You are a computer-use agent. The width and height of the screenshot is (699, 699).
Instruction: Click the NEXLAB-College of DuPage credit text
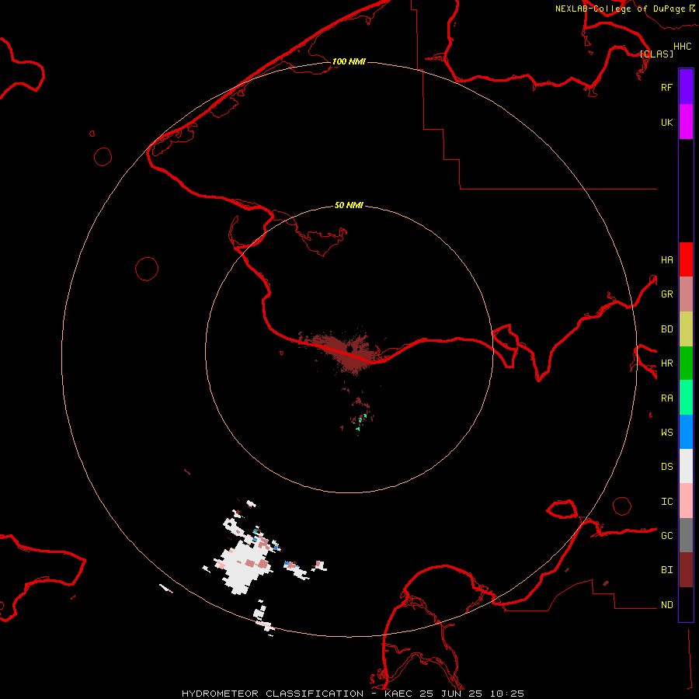click(620, 9)
